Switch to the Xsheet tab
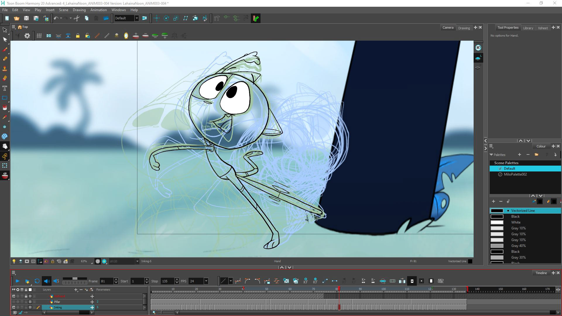Viewport: 562px width, 316px height. (543, 28)
